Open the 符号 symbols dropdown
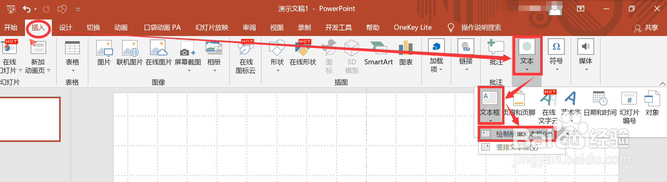667x182 pixels. click(556, 55)
